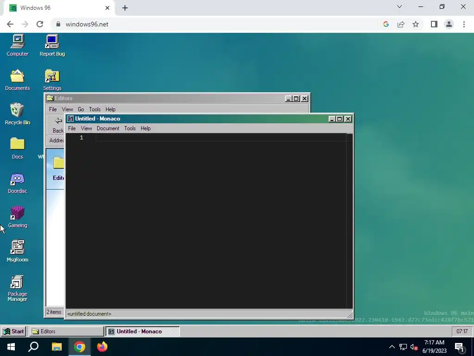Viewport: 474px width, 356px height.
Task: Click the muted volume tray icon
Action: [x=414, y=347]
